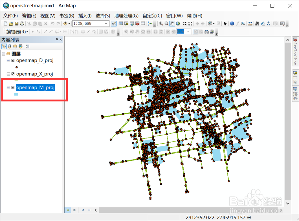Open table of contents Options icon
Screen dimensions: 299x221
point(27,46)
